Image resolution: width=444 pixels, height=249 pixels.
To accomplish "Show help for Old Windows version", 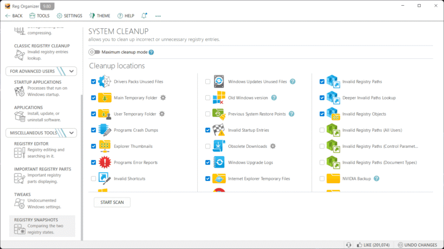I will 274,98.
